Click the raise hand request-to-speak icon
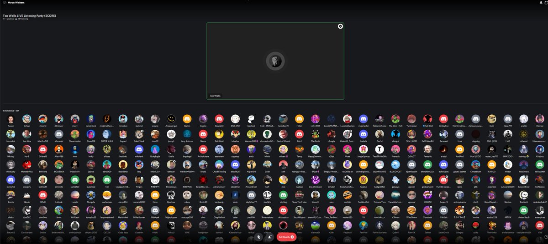Image resolution: width=548 pixels, height=244 pixels. (x=259, y=237)
